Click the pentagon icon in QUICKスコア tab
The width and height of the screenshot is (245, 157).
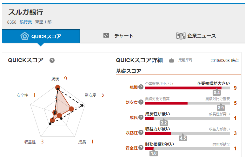coord(25,36)
